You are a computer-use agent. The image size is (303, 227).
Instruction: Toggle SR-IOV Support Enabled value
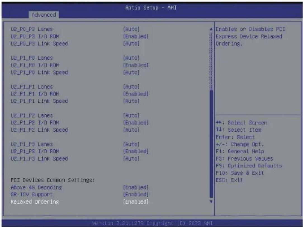point(136,194)
